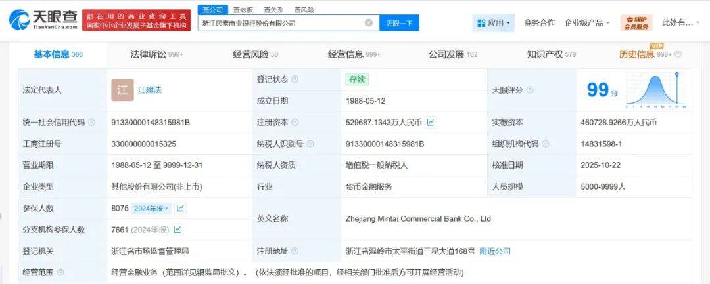Open the 应用 dropdown menu
Image resolution: width=710 pixels, height=284 pixels.
point(493,23)
